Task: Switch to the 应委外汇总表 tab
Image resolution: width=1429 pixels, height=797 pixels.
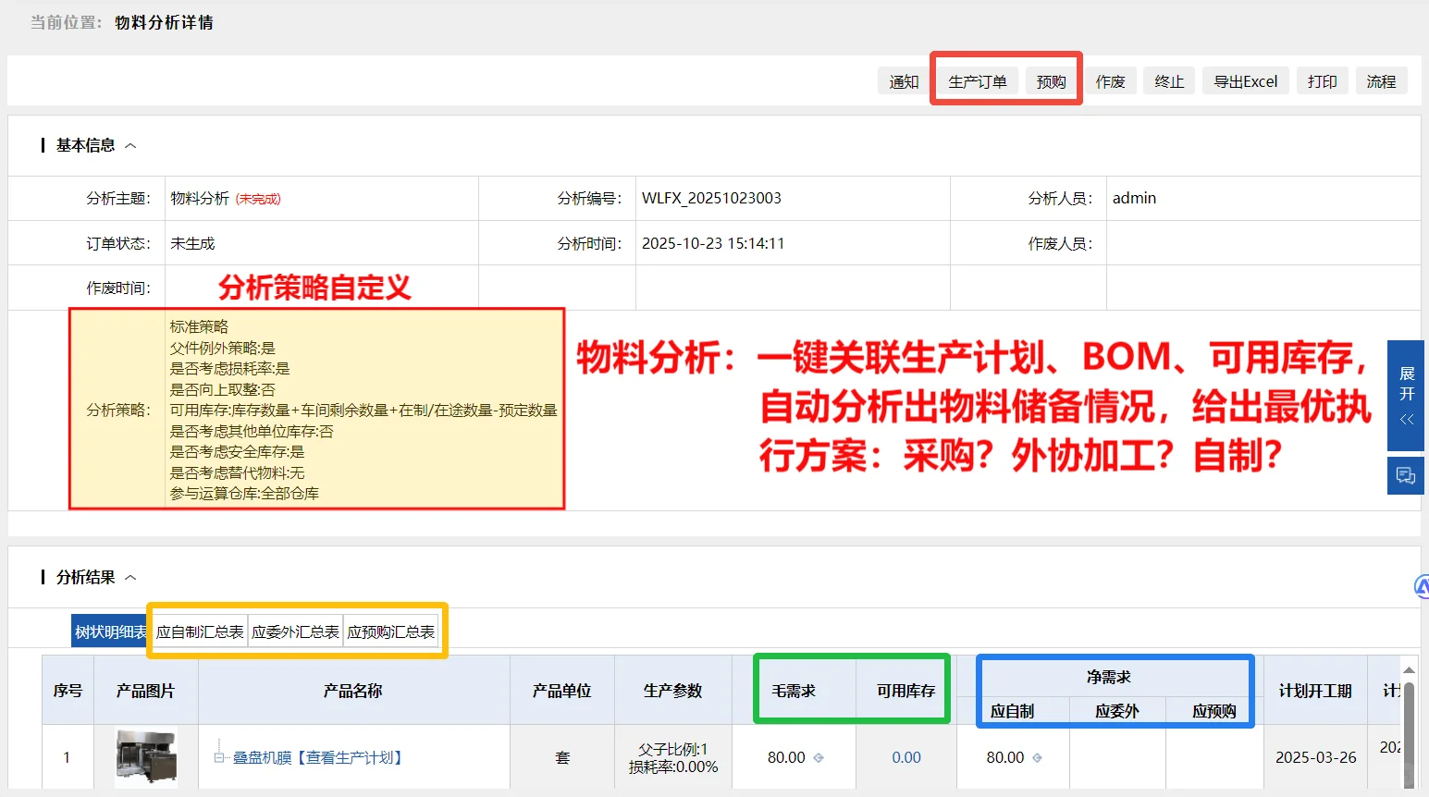Action: 296,631
